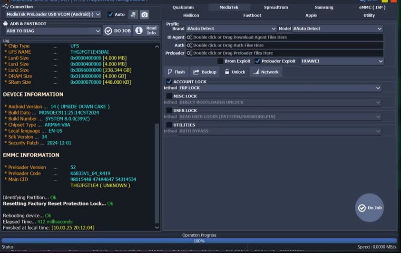Click the Speed 0.0000 MB/s status text

(x=376, y=247)
